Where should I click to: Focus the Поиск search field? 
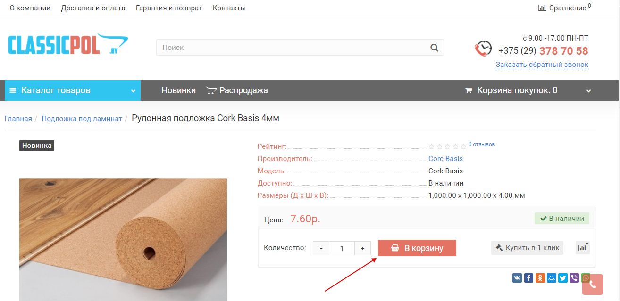click(293, 48)
